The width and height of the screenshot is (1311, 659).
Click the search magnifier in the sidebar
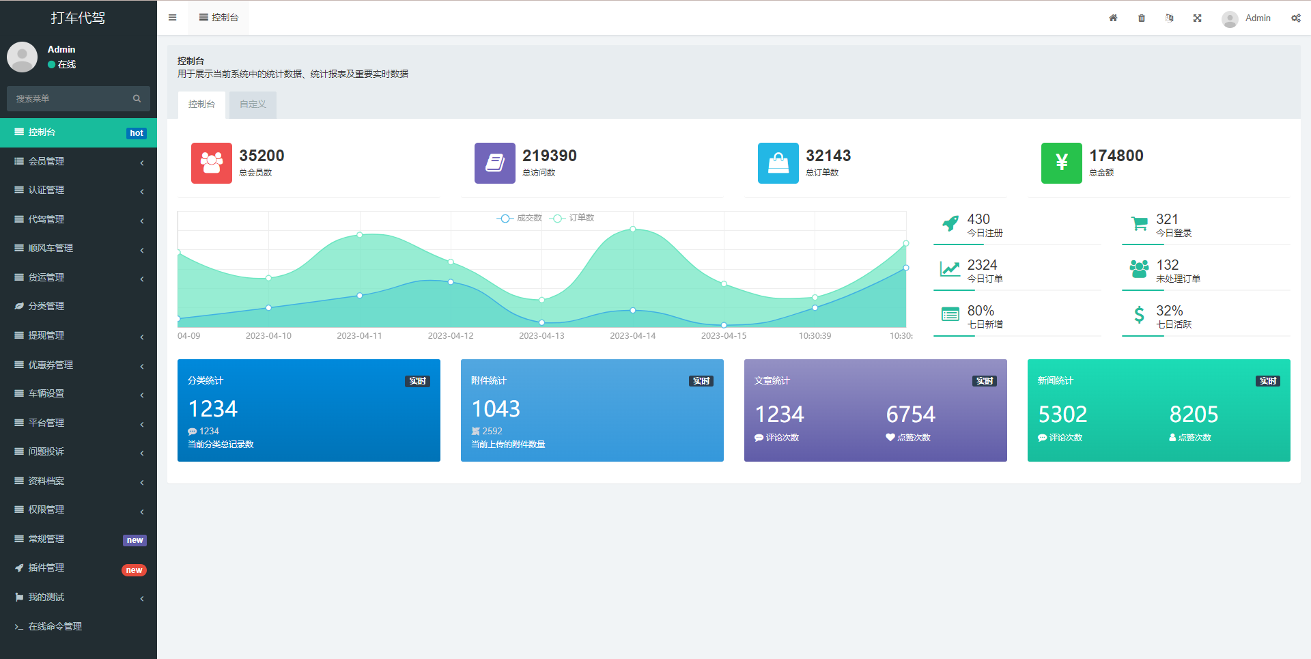point(137,99)
